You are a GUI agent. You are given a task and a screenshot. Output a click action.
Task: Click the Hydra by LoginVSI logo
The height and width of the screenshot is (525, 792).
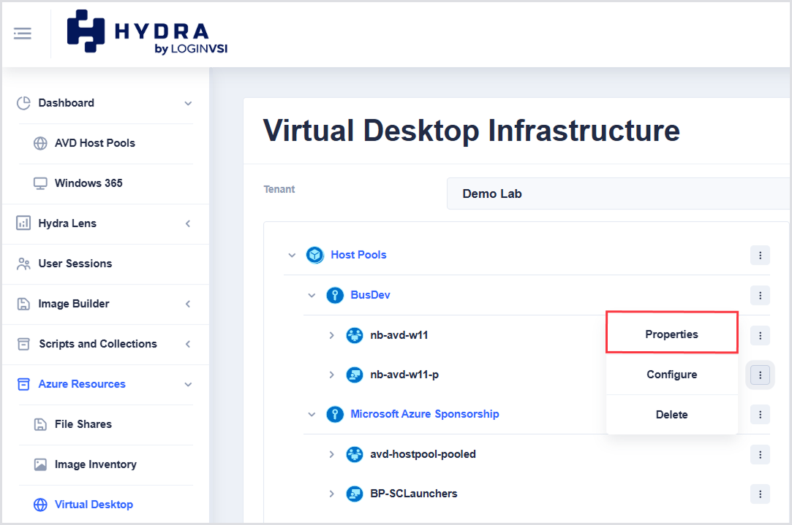pos(147,32)
